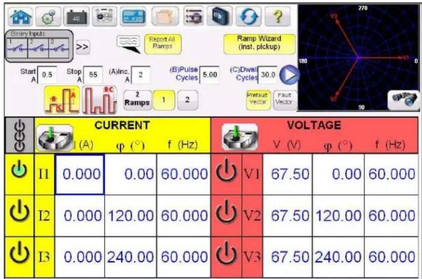The image size is (422, 279).
Task: Start the ramp with the play button
Action: pos(289,75)
